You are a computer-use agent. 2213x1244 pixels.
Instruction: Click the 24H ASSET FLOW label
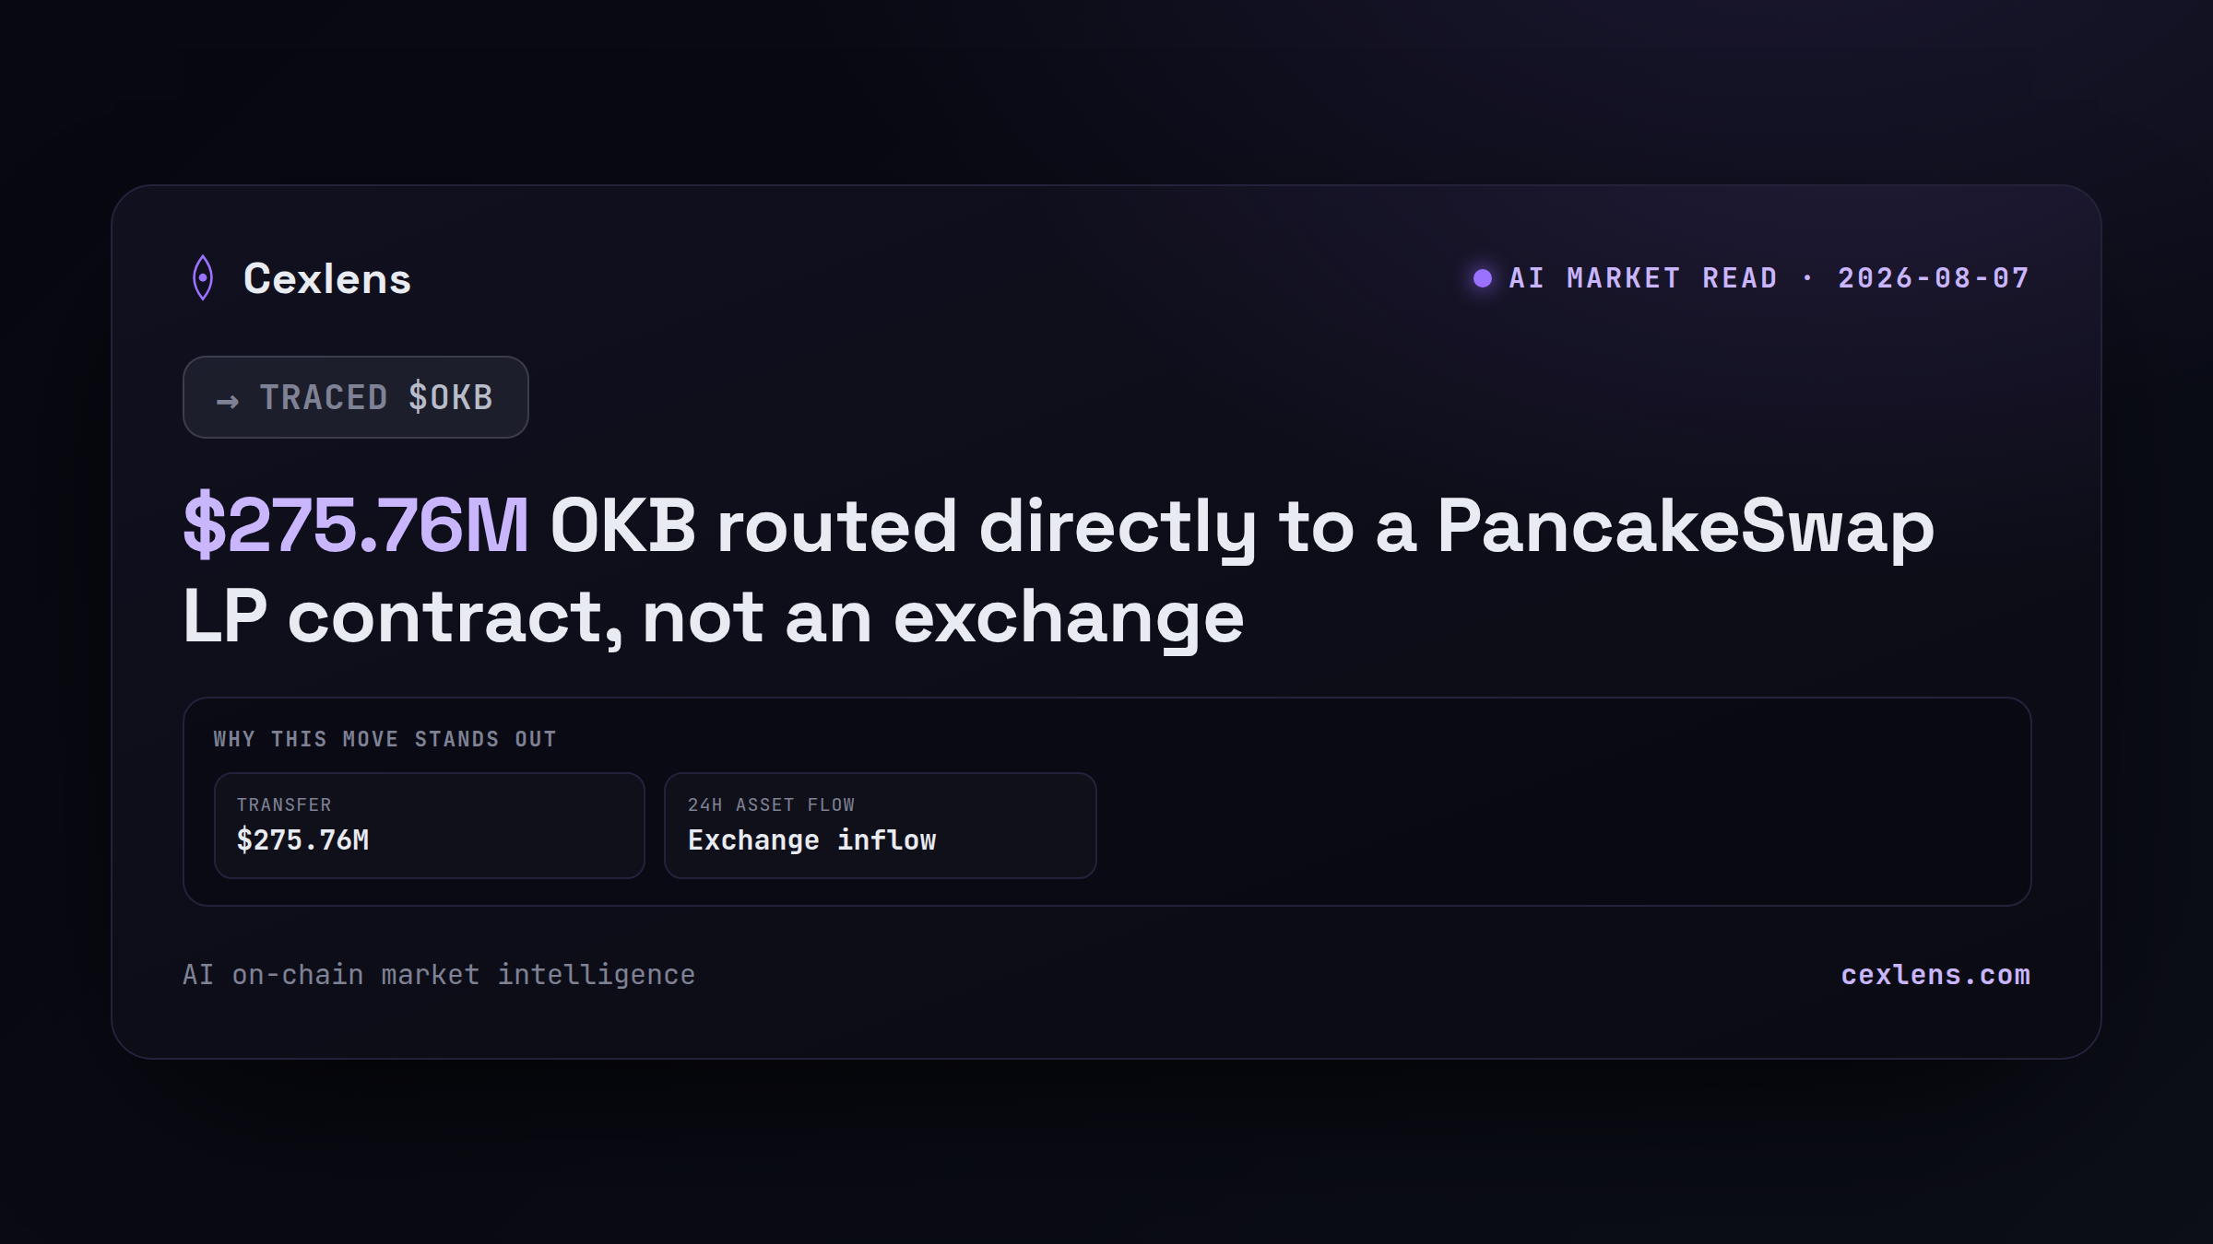point(772,804)
